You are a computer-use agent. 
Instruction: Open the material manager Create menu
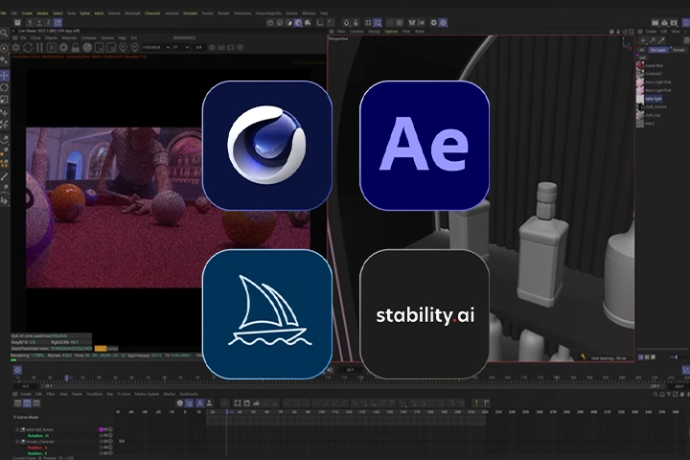[x=651, y=32]
